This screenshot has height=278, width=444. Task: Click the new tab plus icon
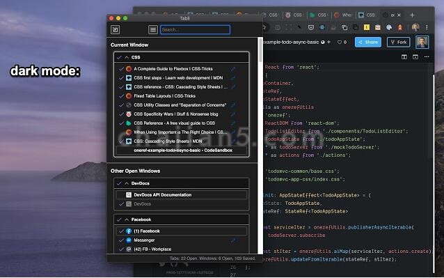412,15
